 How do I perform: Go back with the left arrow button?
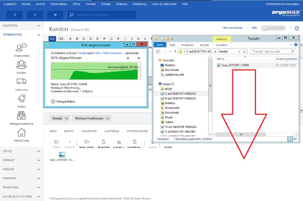[14, 14]
